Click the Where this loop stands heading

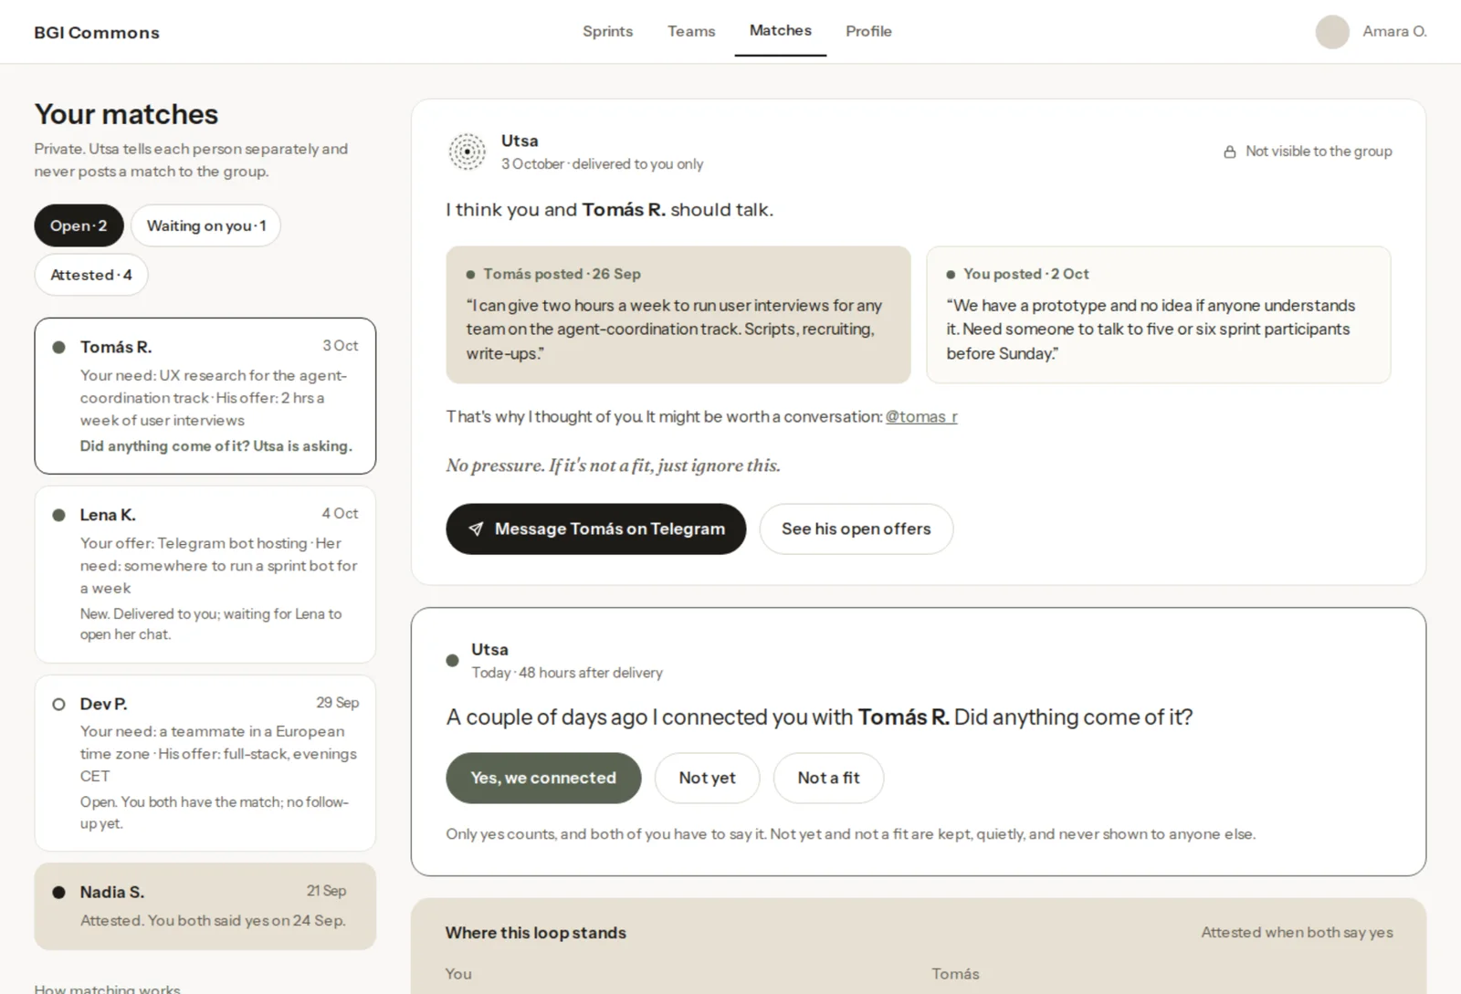pos(536,933)
